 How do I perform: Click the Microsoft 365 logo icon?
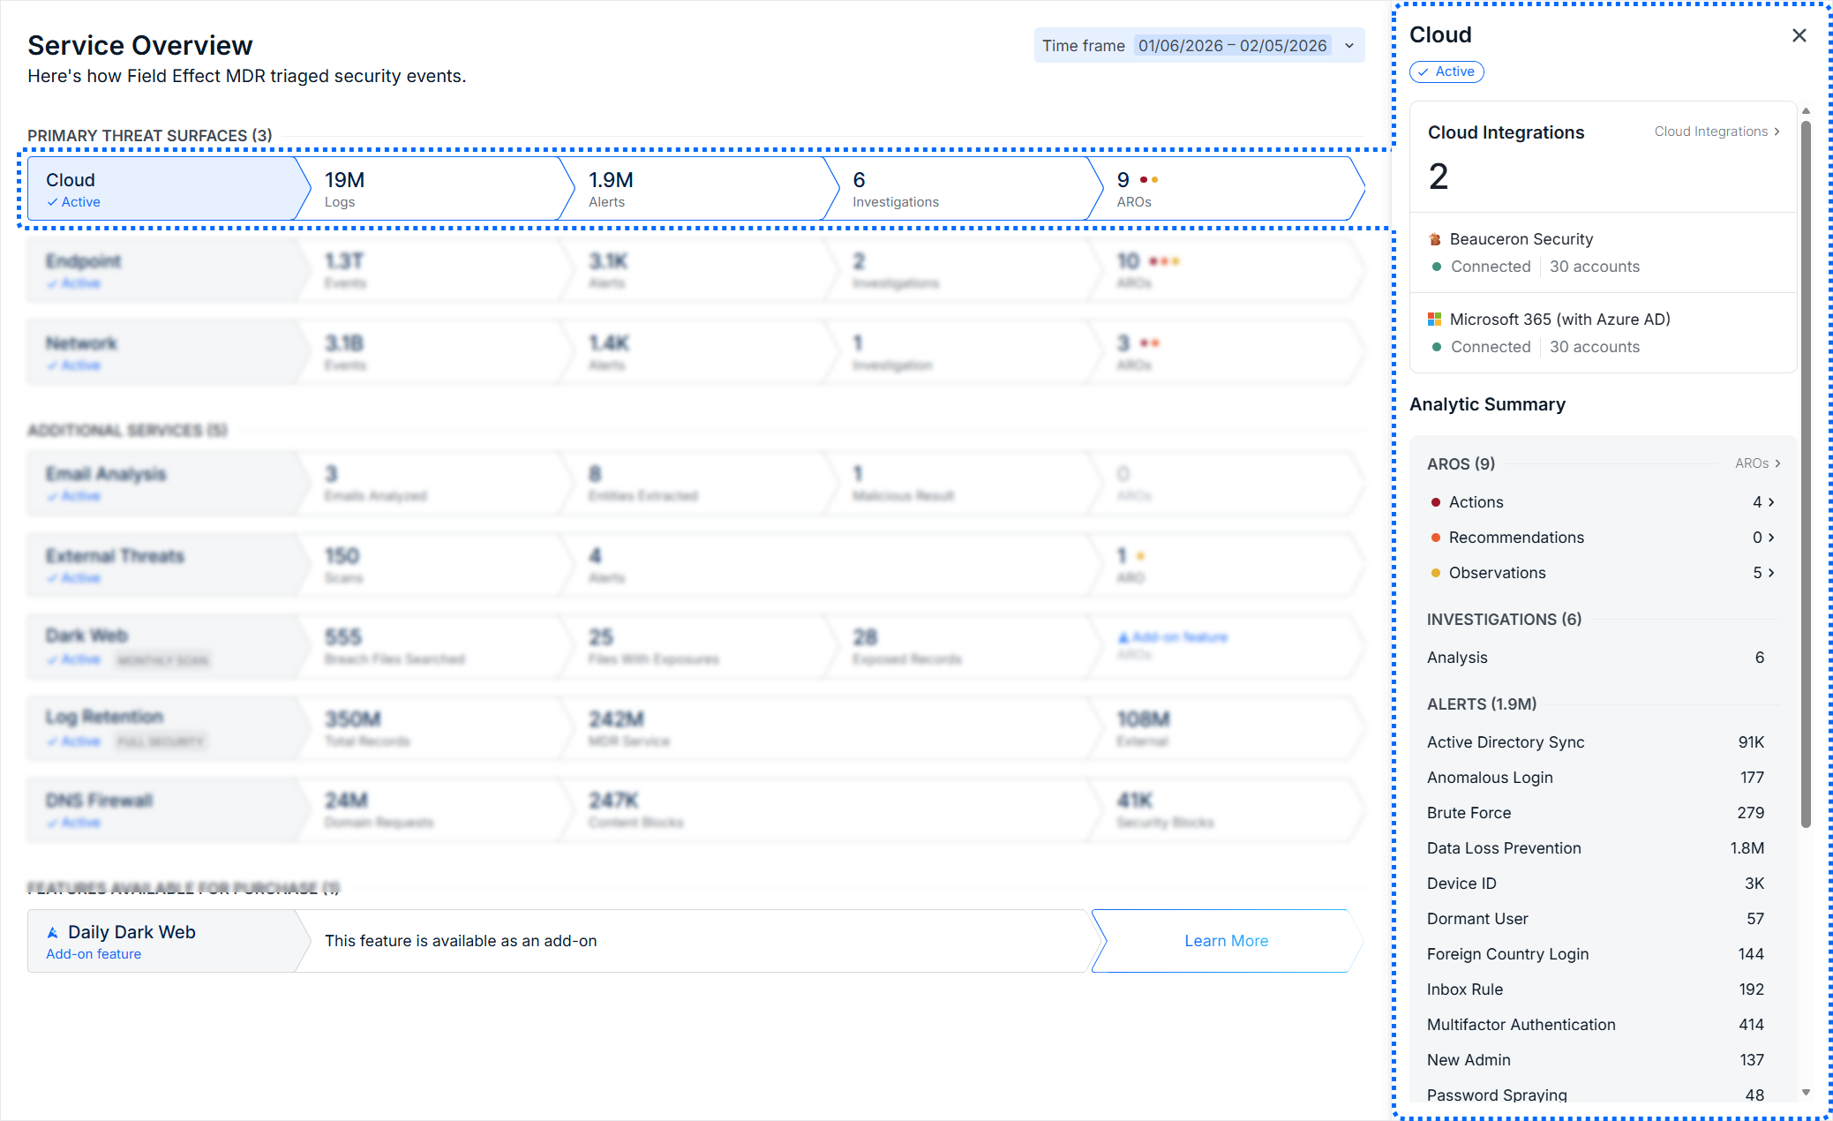(1435, 320)
